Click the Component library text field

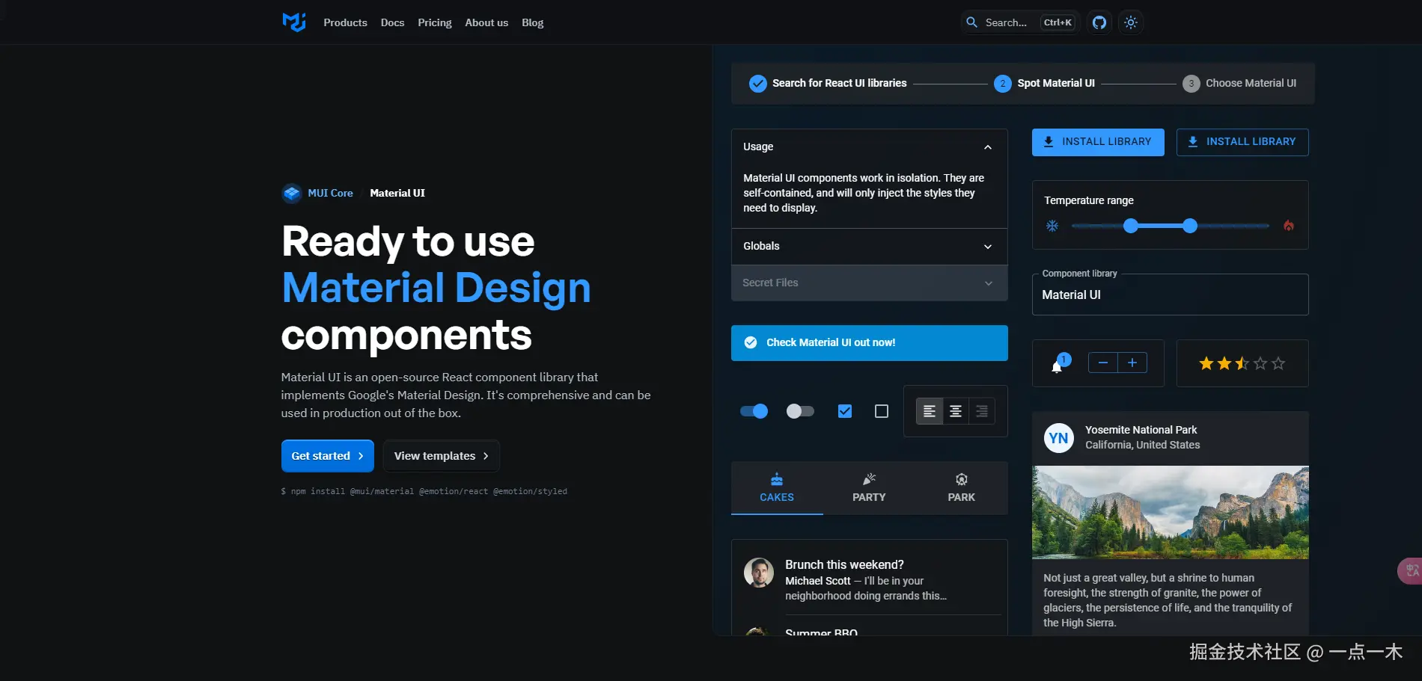coord(1171,295)
